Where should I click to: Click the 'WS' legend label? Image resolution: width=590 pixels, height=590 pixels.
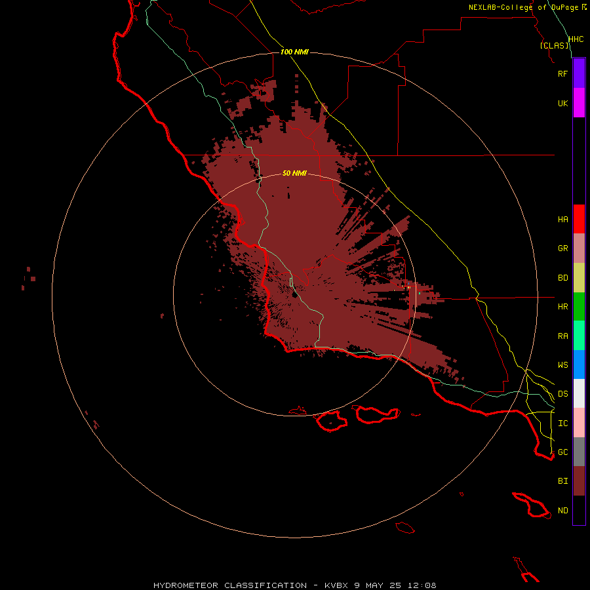pyautogui.click(x=562, y=365)
